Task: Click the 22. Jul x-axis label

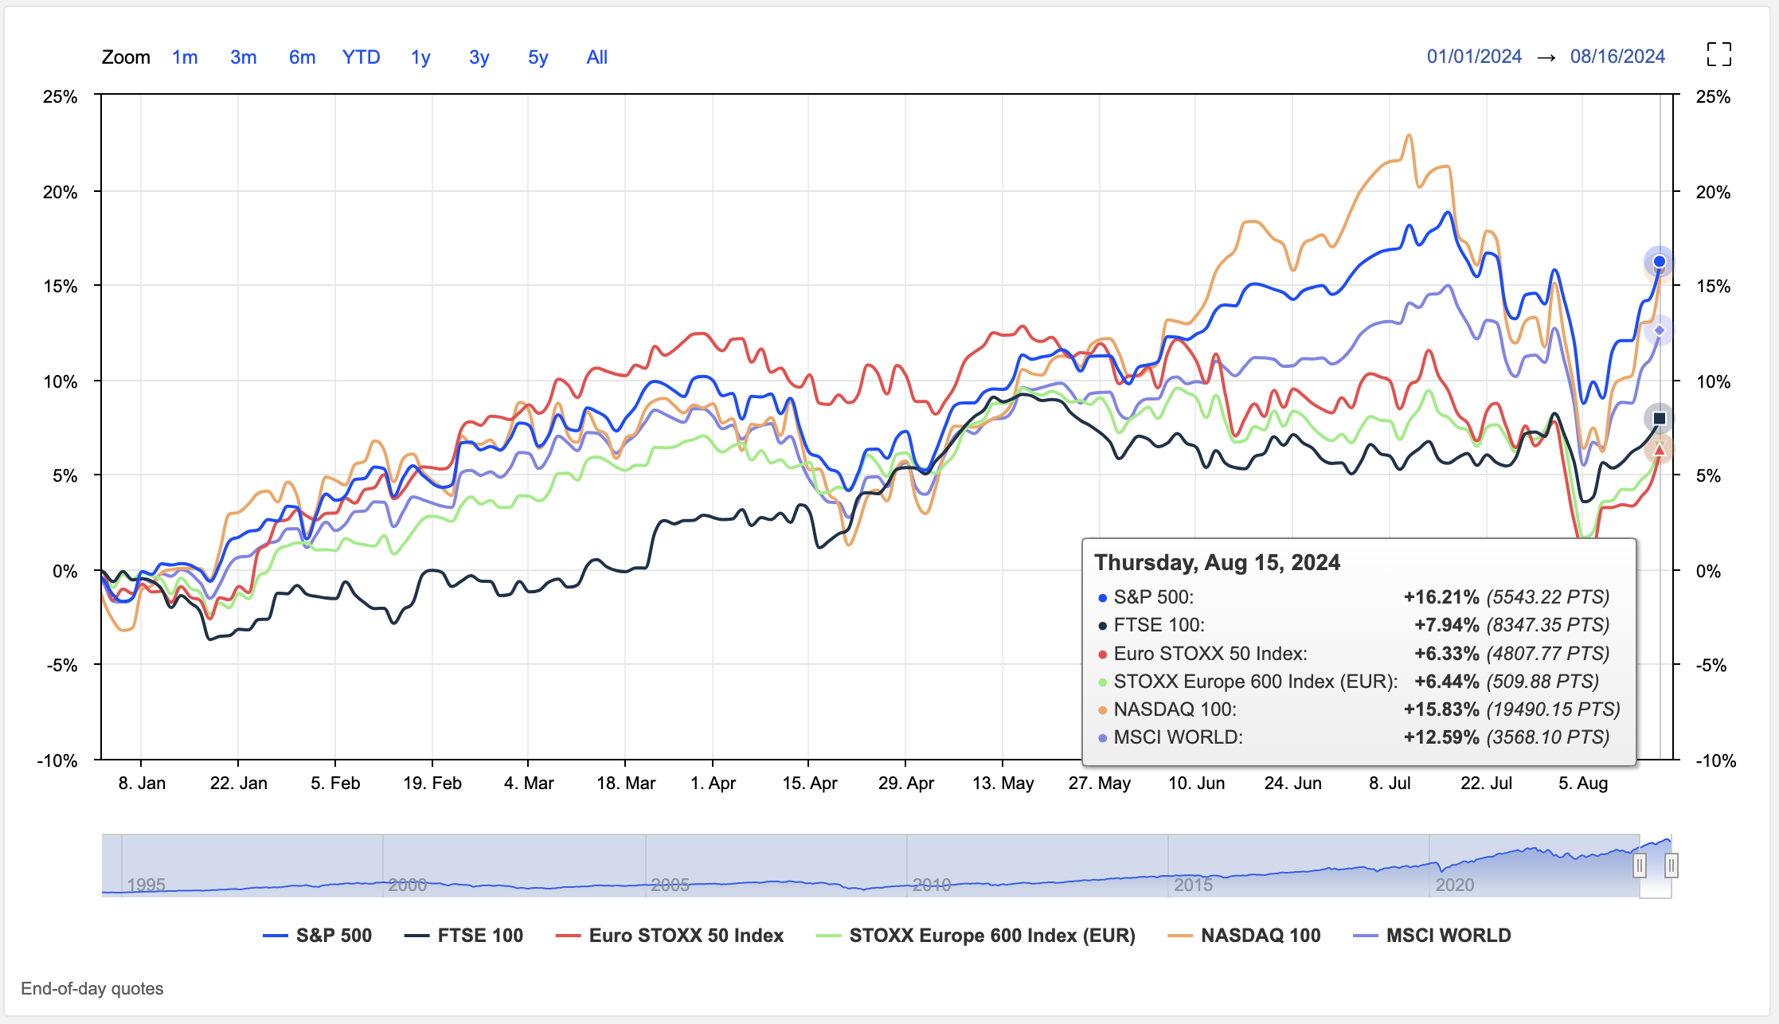Action: (1487, 784)
